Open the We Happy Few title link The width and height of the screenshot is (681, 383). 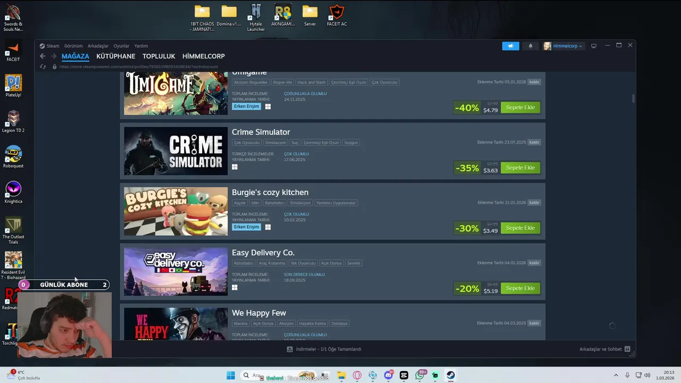(259, 313)
